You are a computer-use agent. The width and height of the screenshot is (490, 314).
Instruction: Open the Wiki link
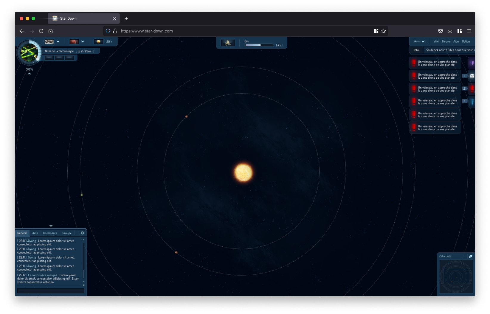(x=436, y=41)
